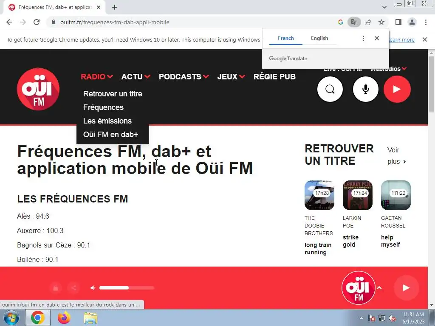
Task: Open translate popup options menu
Action: [363, 38]
